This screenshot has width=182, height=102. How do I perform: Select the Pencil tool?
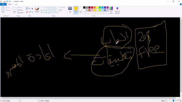pyautogui.click(x=27, y=8)
